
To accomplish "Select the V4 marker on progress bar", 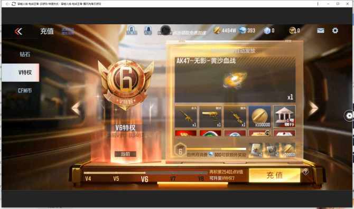I will [x=88, y=179].
